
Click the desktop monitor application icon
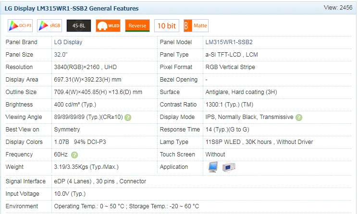tap(213, 167)
